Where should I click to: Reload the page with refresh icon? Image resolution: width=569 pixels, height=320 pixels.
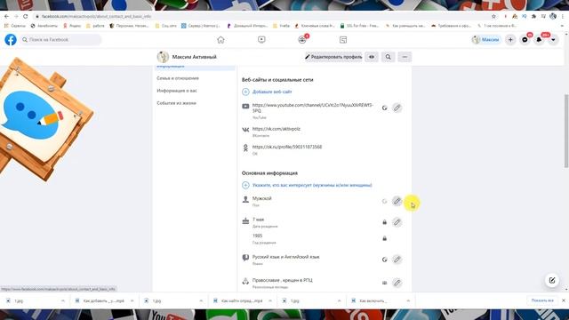coord(26,16)
